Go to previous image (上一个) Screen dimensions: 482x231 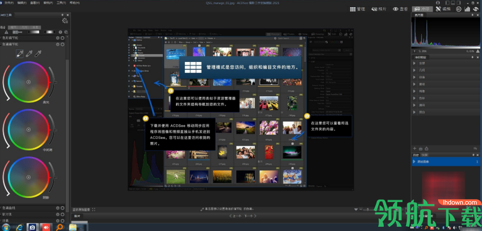pos(235,216)
